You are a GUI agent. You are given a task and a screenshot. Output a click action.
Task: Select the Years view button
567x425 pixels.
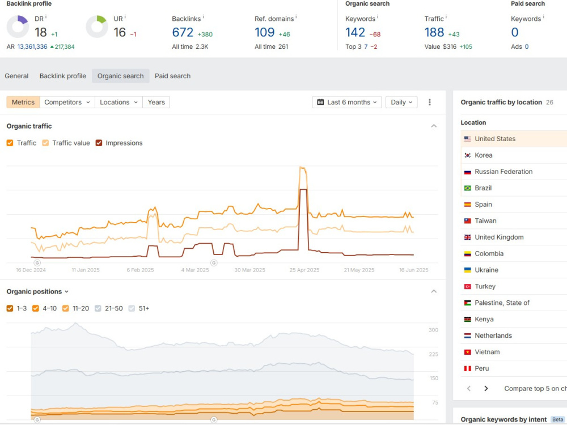[x=156, y=102]
